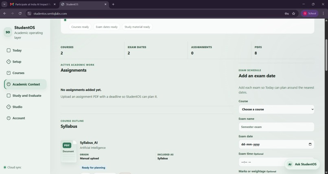Click the Exam dates ready chip
Image resolution: width=328 pixels, height=174 pixels.
(107, 27)
